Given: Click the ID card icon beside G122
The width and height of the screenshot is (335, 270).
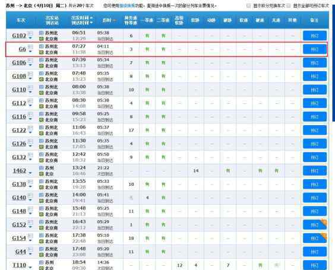Looking at the screenshot, I should pyautogui.click(x=30, y=128).
